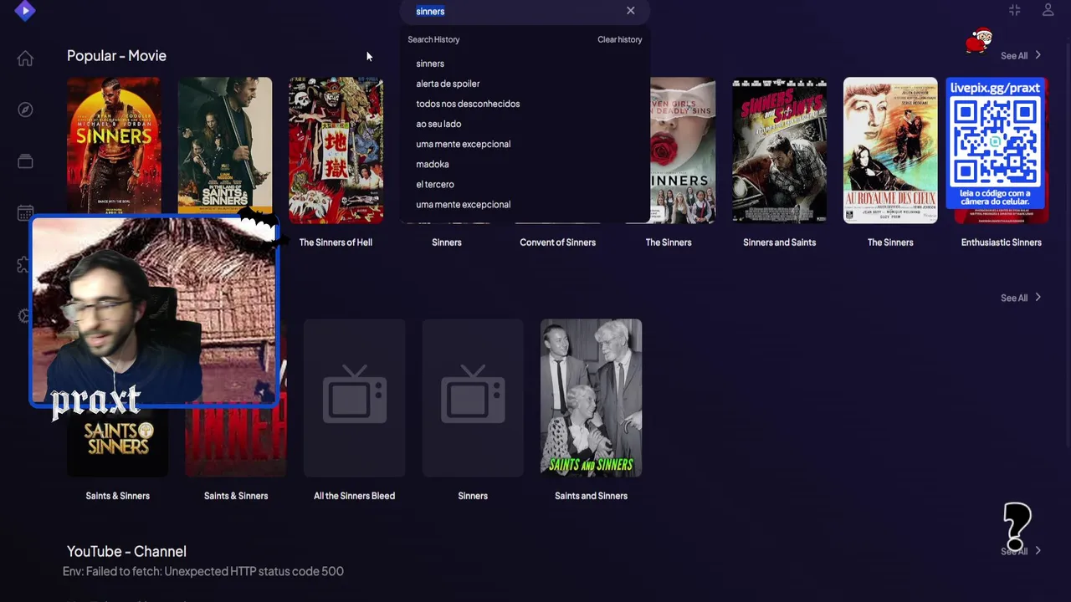Click 'See All' above the second results row

coord(1021,298)
